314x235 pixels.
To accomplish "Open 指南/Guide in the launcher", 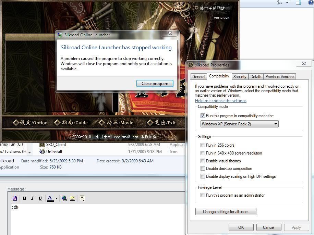I will click(x=71, y=123).
